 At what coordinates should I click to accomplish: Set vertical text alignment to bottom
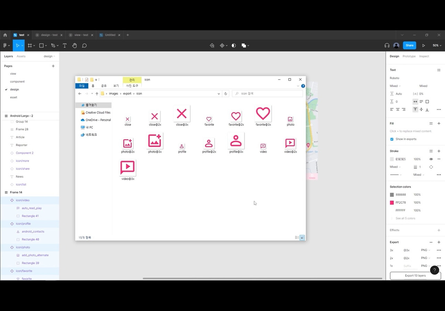[x=427, y=110]
